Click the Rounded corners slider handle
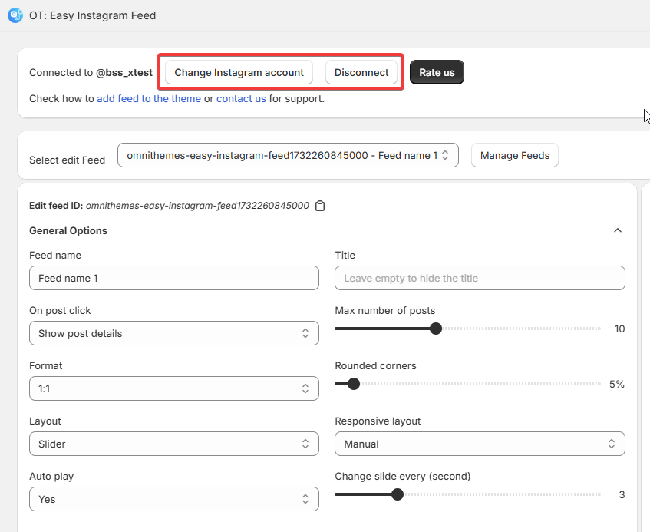650x532 pixels. tap(354, 384)
